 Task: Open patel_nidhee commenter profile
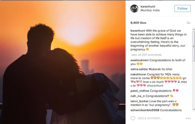click(140, 91)
